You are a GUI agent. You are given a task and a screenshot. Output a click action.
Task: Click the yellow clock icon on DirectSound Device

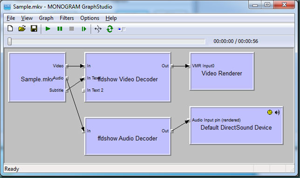[270, 112]
